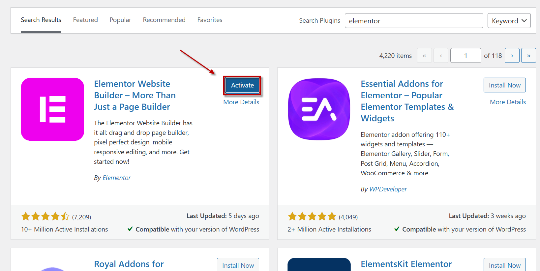Image resolution: width=540 pixels, height=271 pixels.
Task: Install the Essential Addons for Elementor plugin
Action: 504,86
